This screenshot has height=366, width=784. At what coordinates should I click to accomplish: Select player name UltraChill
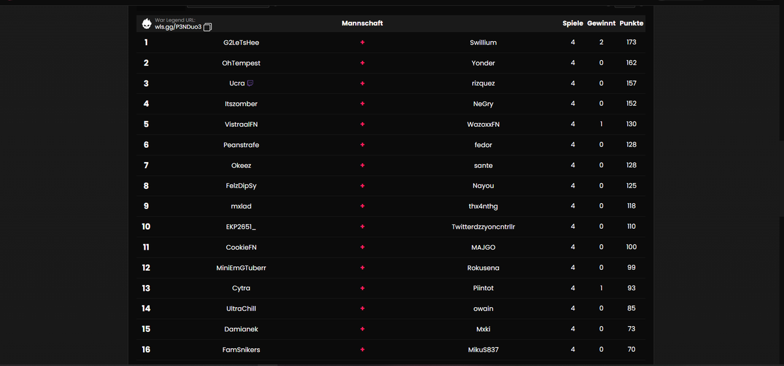pyautogui.click(x=241, y=308)
